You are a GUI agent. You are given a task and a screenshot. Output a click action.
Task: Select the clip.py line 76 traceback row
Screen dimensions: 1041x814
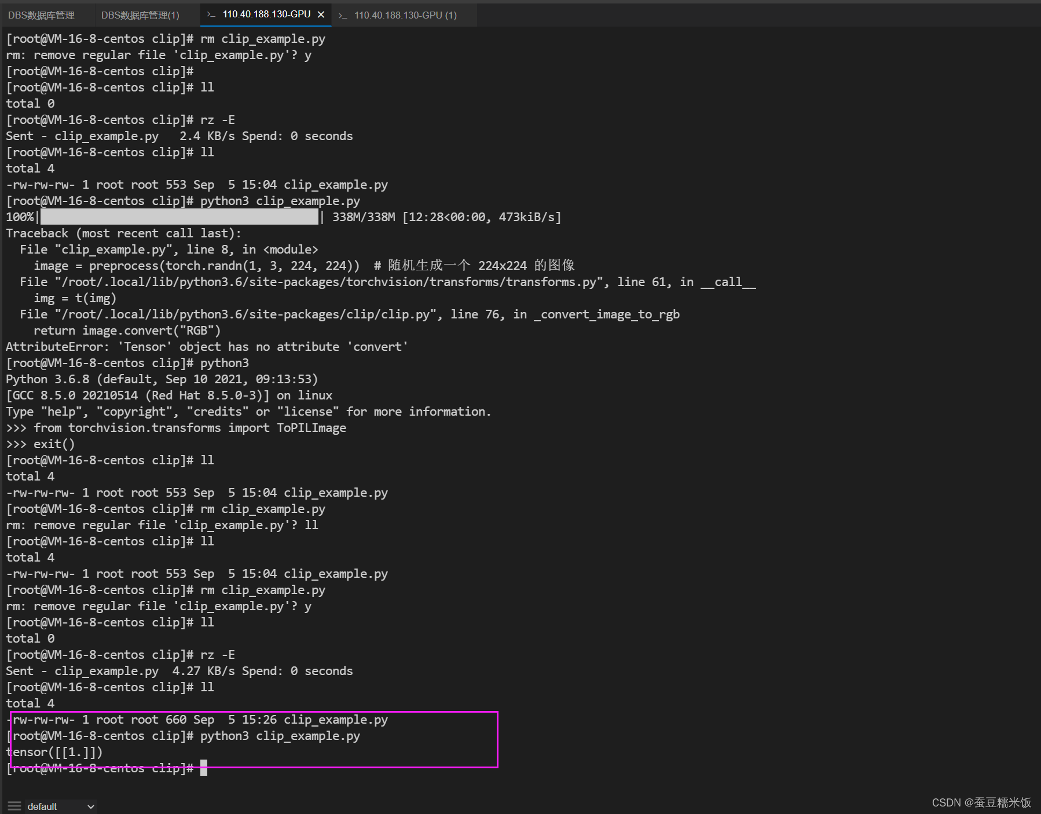point(350,314)
